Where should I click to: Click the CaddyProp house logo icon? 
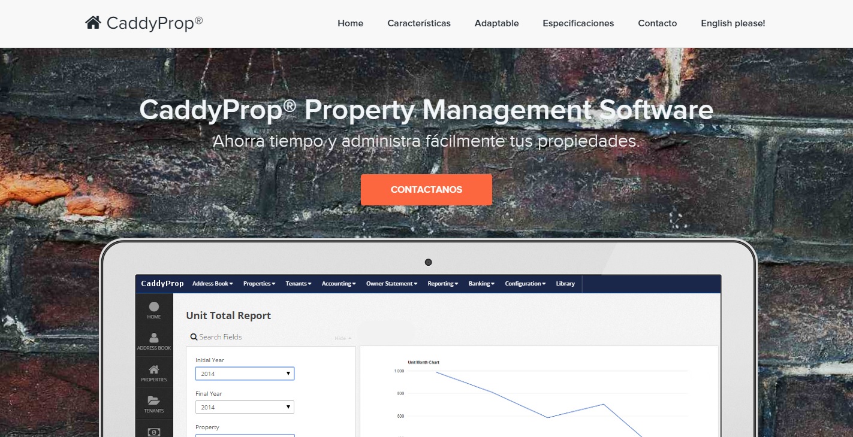click(x=93, y=23)
